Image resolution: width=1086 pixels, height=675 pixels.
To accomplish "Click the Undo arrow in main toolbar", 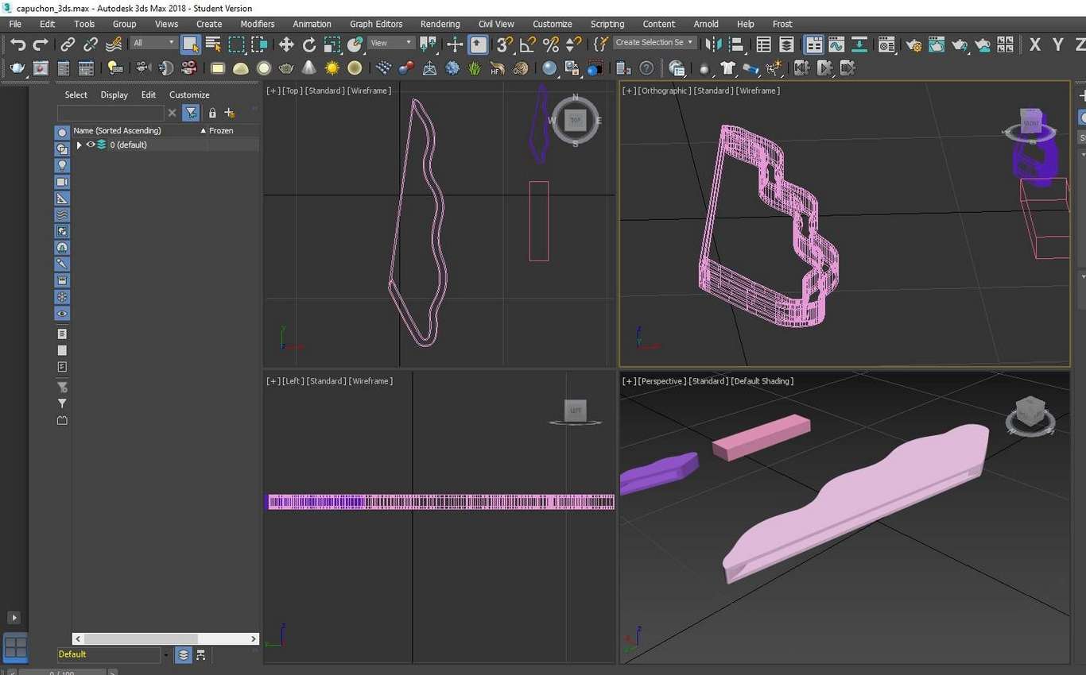I will (17, 44).
